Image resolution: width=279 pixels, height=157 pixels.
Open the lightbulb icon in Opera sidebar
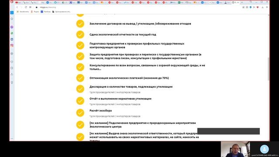click(x=12, y=82)
